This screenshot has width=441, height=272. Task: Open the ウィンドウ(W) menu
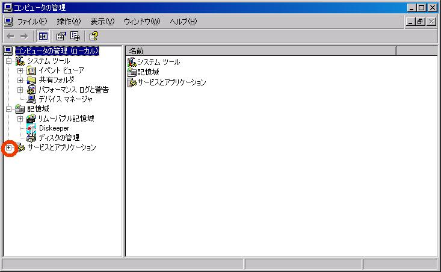(x=142, y=22)
